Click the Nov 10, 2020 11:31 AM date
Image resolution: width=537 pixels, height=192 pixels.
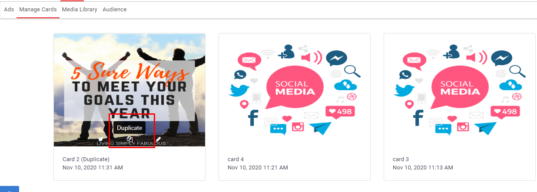point(93,167)
